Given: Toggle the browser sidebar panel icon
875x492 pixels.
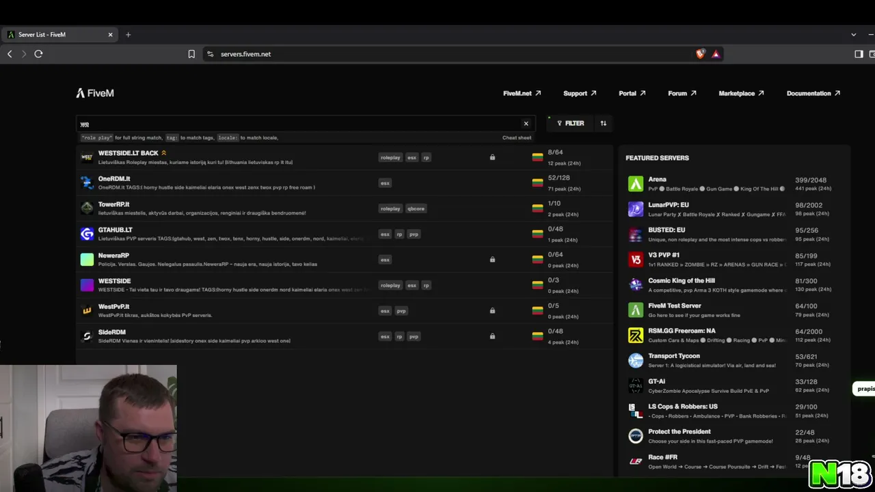Looking at the screenshot, I should coord(859,54).
